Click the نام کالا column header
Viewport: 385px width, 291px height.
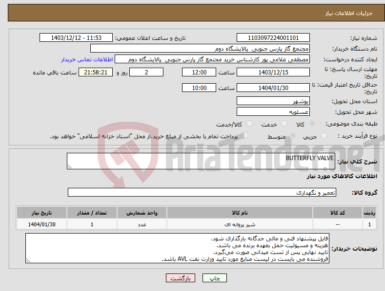[x=240, y=213]
